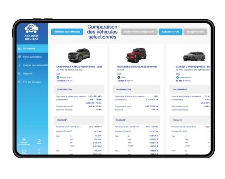
Task: Click the red Mercedes-Benz Classe G photo
Action: (x=136, y=55)
